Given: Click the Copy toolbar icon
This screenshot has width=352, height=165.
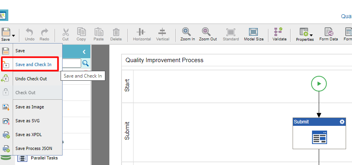Looking at the screenshot, I should [81, 32].
